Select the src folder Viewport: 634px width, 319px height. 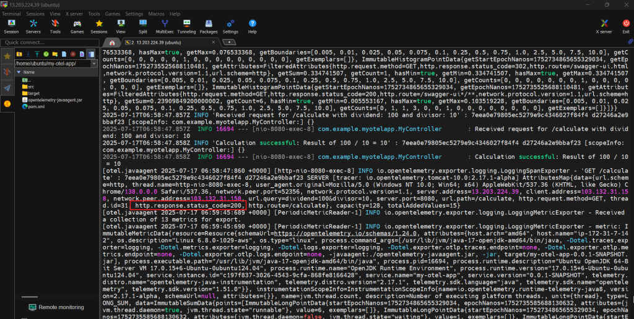(x=27, y=87)
